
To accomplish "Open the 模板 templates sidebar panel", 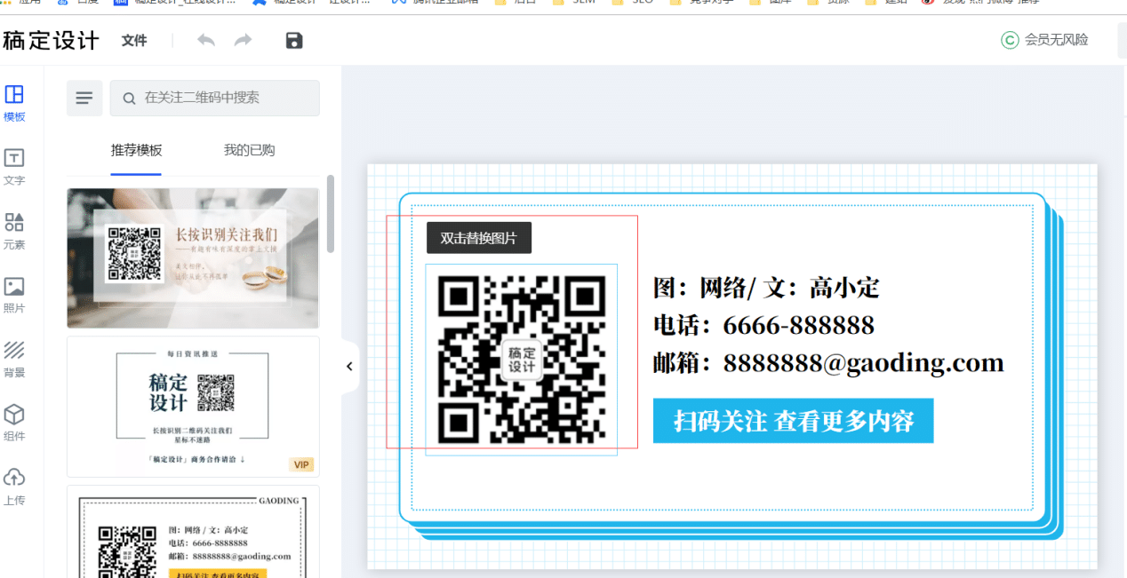I will pos(14,103).
